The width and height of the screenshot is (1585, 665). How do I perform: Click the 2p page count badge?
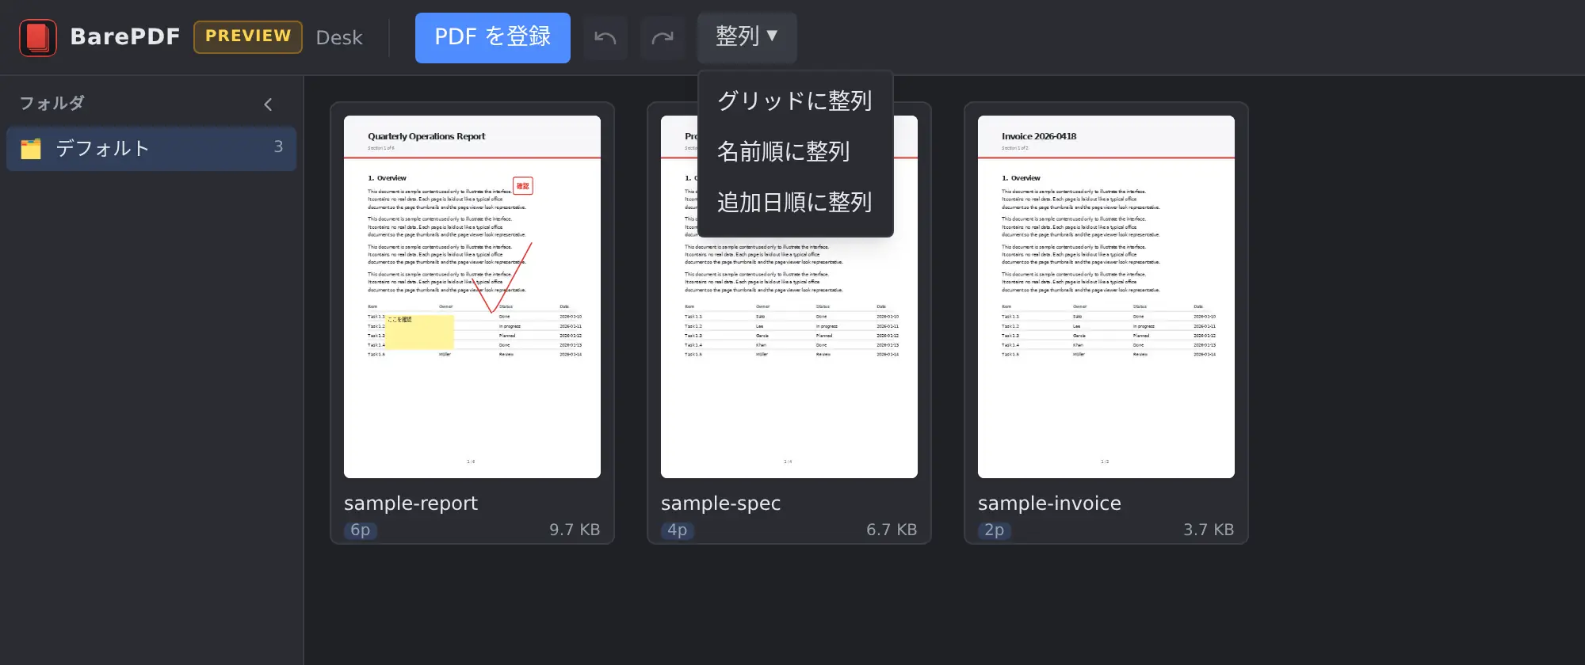(995, 530)
